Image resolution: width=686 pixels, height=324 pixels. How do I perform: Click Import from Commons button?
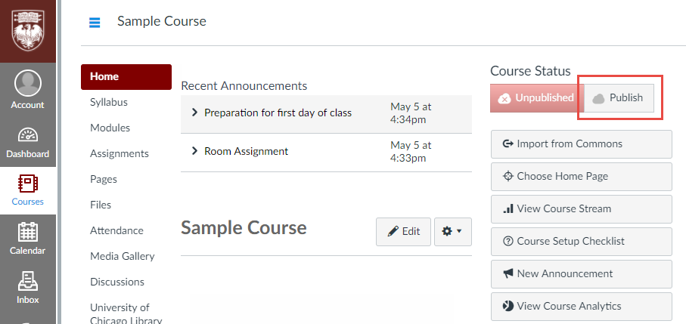point(581,143)
